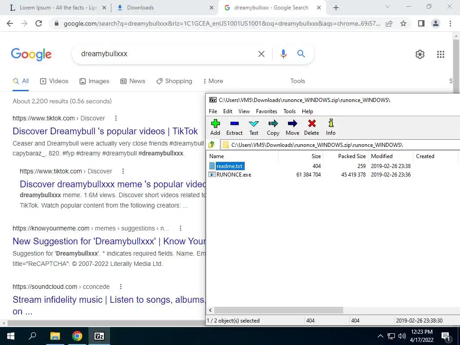Open the 7-Zip Favorites menu
Image resolution: width=460 pixels, height=345 pixels.
pyautogui.click(x=266, y=111)
